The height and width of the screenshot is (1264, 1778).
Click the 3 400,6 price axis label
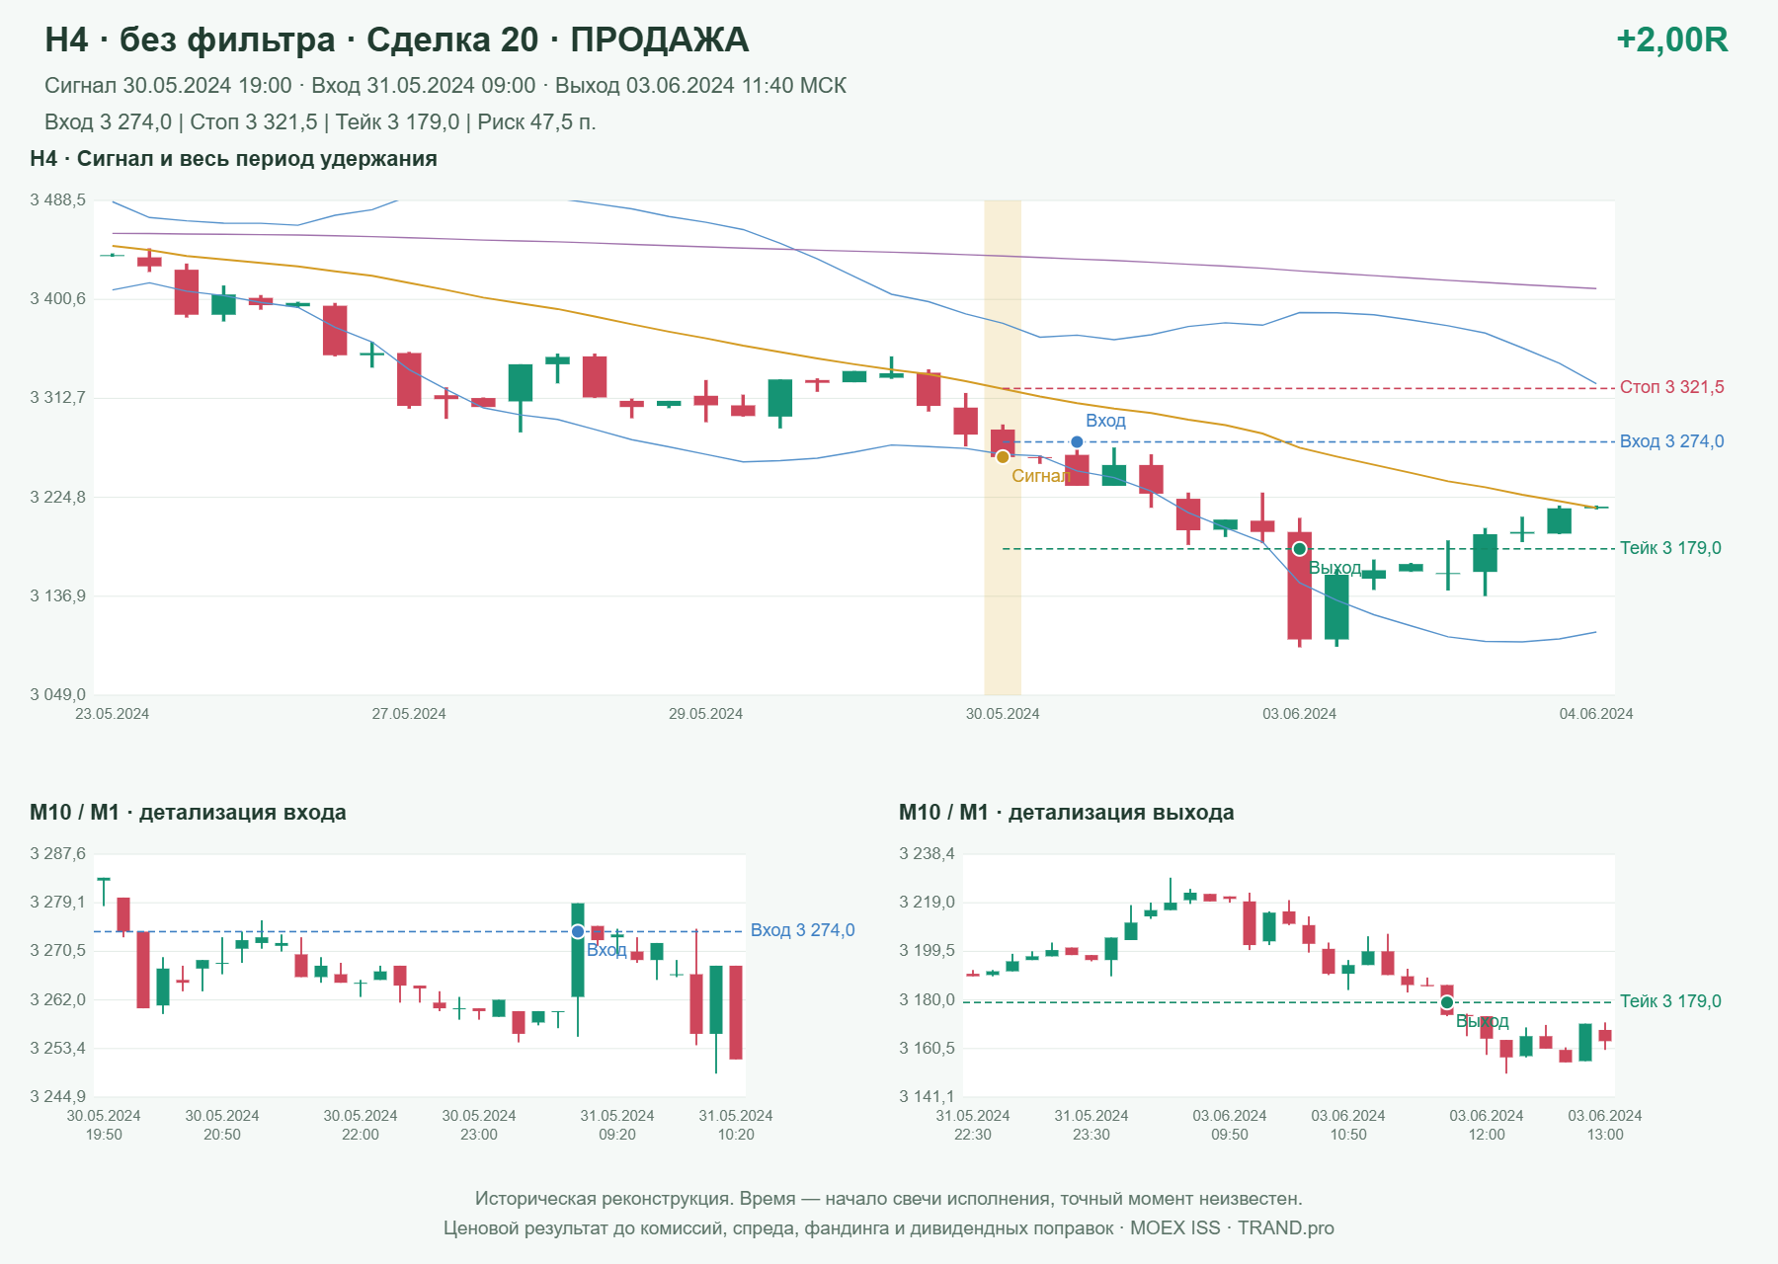(58, 299)
